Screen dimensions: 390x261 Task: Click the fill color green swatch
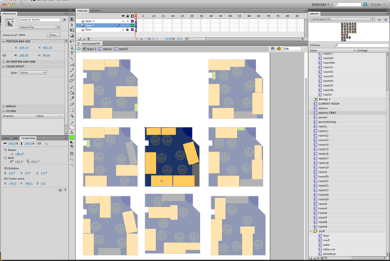(x=72, y=138)
